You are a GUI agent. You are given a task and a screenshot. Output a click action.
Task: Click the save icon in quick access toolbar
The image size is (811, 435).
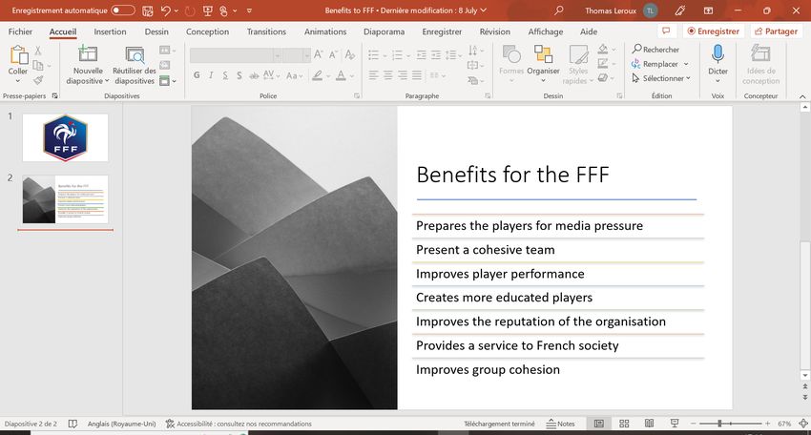[147, 10]
